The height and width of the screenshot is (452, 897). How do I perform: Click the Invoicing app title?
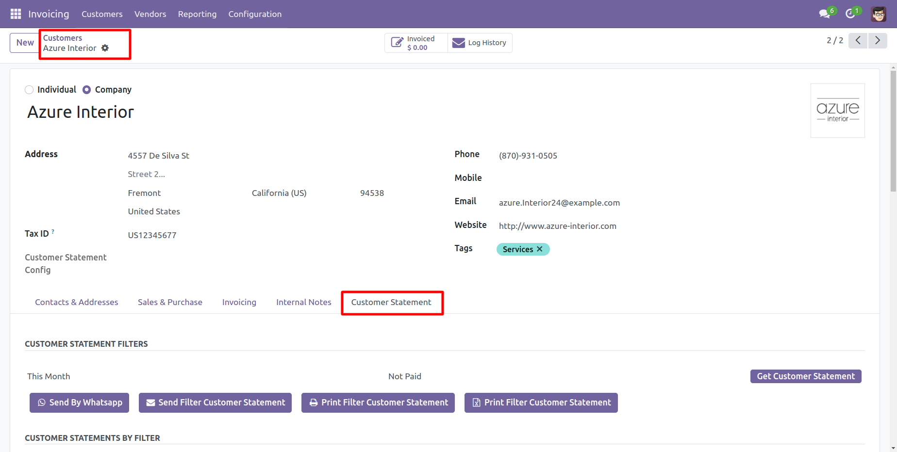pos(49,14)
